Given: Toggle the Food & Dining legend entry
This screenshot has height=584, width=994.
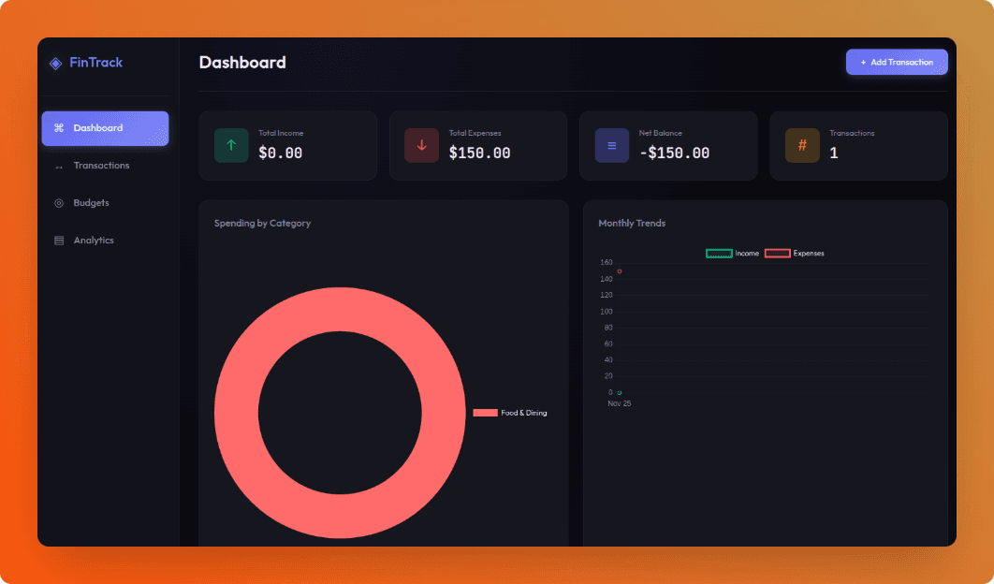Looking at the screenshot, I should (x=510, y=412).
